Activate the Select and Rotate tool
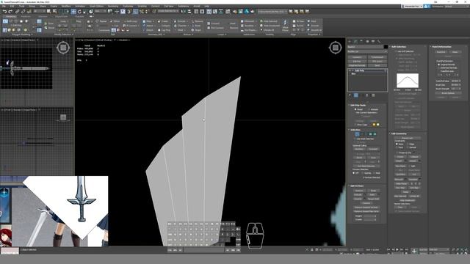 click(79, 12)
